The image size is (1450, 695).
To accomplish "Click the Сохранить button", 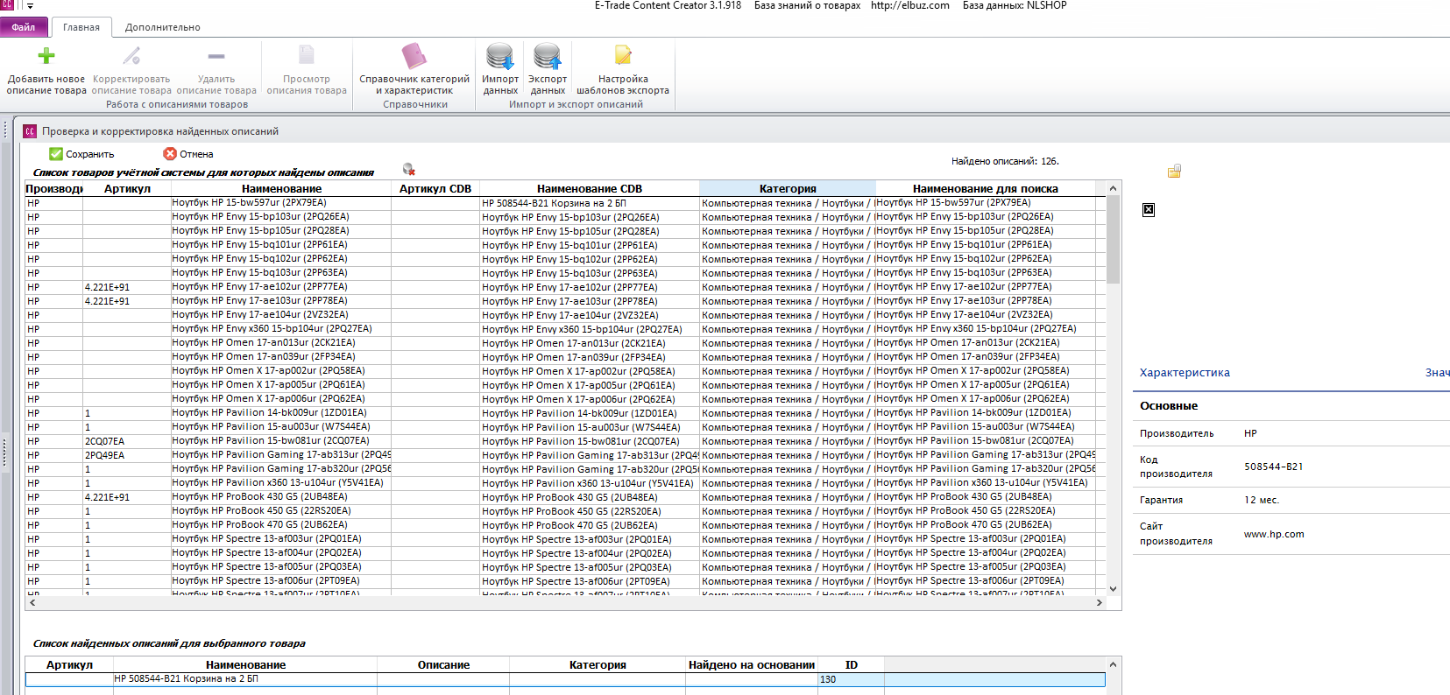I will [81, 154].
